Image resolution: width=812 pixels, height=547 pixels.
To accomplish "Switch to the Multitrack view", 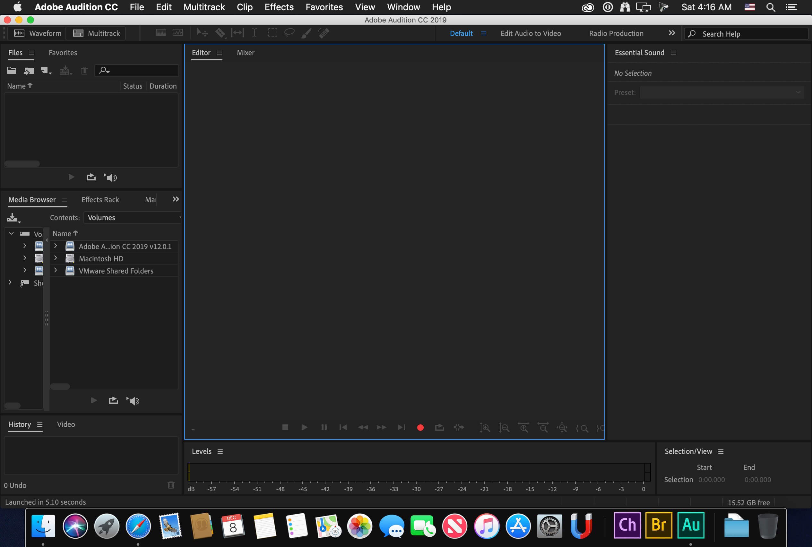I will 96,33.
